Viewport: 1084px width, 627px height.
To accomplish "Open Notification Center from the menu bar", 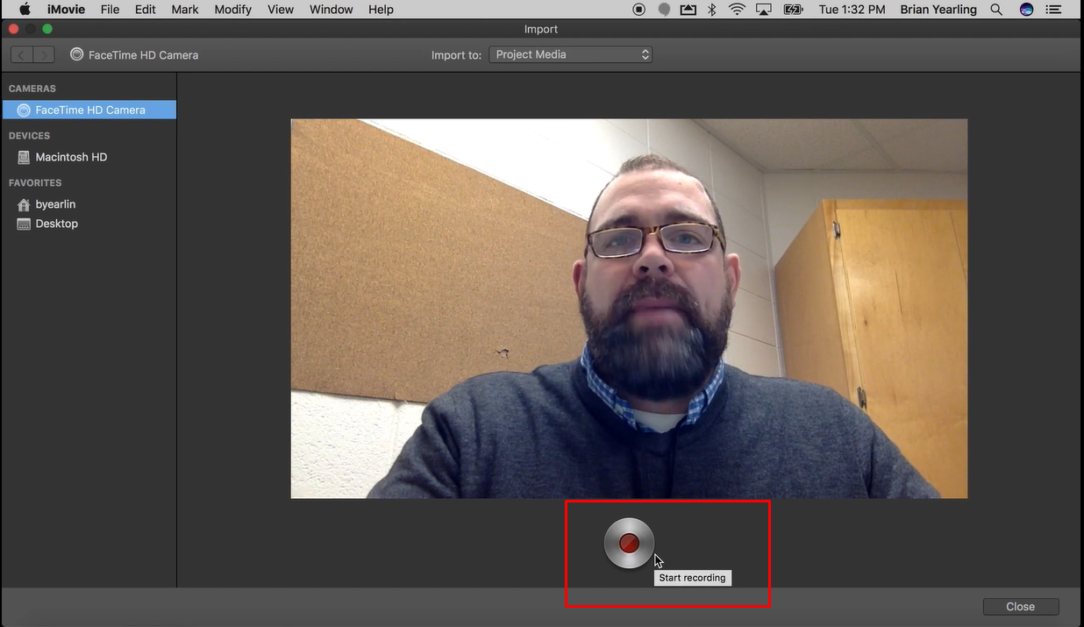I will click(1053, 10).
